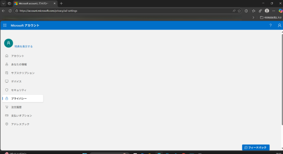Screen dimensions: 283x154
Task: Click the card icon beside 支払いオプション
Action: click(7, 115)
